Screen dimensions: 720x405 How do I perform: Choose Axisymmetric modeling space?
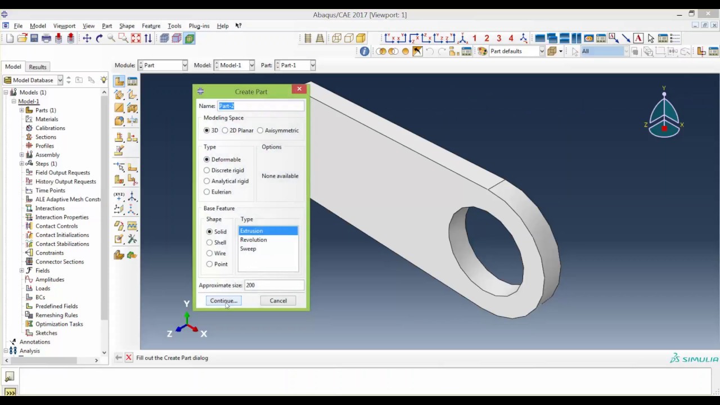[278, 130]
